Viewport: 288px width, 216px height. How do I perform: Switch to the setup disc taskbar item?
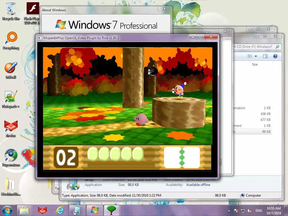pos(77,210)
